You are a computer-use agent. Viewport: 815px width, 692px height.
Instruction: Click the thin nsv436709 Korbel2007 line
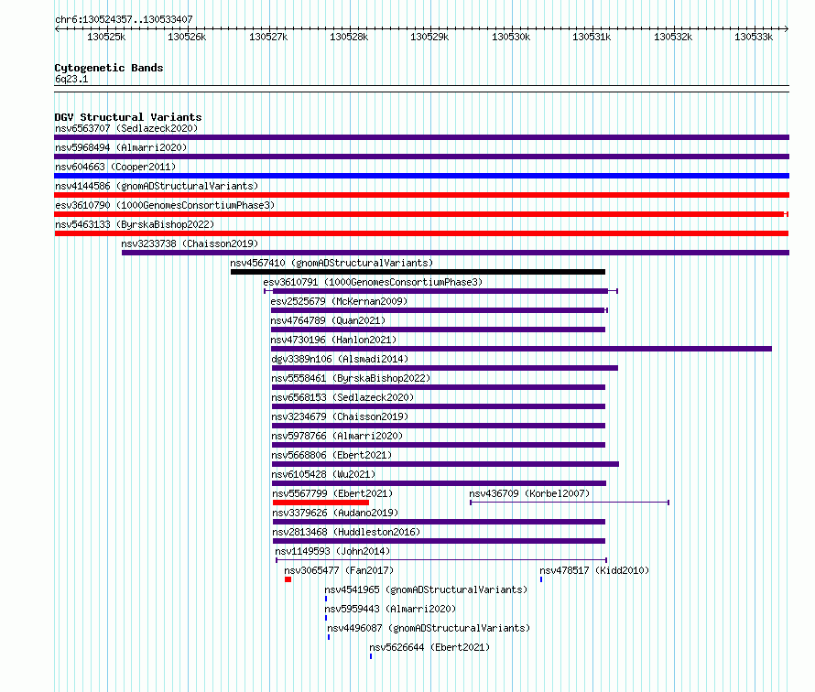click(570, 503)
